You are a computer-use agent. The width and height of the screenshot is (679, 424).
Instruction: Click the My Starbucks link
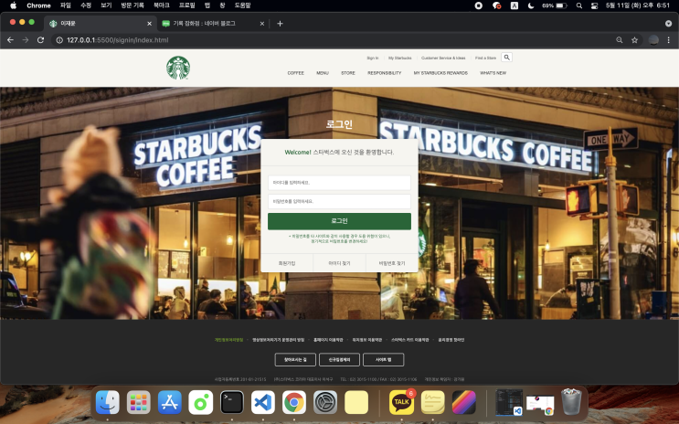pyautogui.click(x=399, y=58)
